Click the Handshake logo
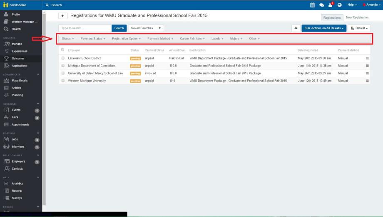The height and width of the screenshot is (217, 383). tap(15, 5)
